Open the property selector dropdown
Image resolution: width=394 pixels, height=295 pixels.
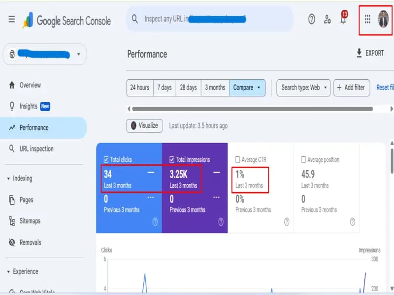tap(44, 54)
